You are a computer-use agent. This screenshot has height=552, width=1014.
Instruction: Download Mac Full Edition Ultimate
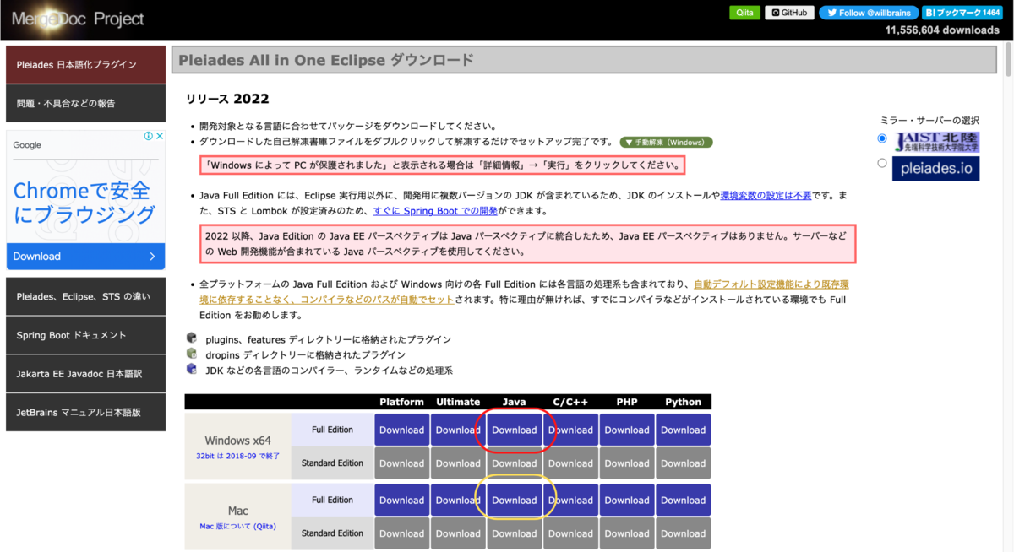click(458, 500)
